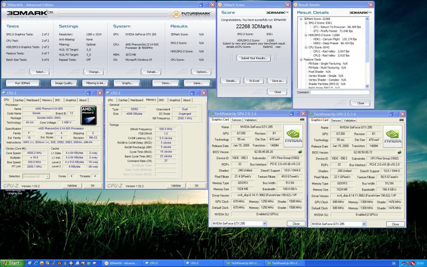The image size is (427, 267).
Task: Click the NVIDIA logo in the 670 MHz GPU-Z window
Action: click(x=293, y=136)
